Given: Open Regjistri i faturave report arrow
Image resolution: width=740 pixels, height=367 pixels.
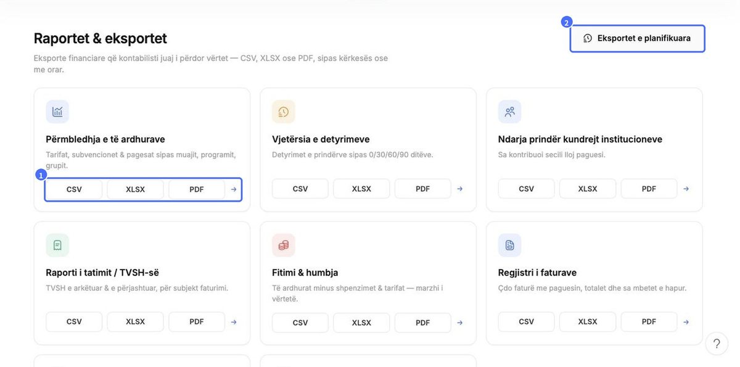Looking at the screenshot, I should pos(686,322).
